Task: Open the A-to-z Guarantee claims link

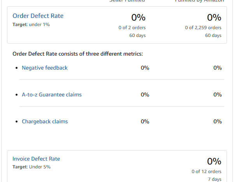Action: click(x=52, y=94)
